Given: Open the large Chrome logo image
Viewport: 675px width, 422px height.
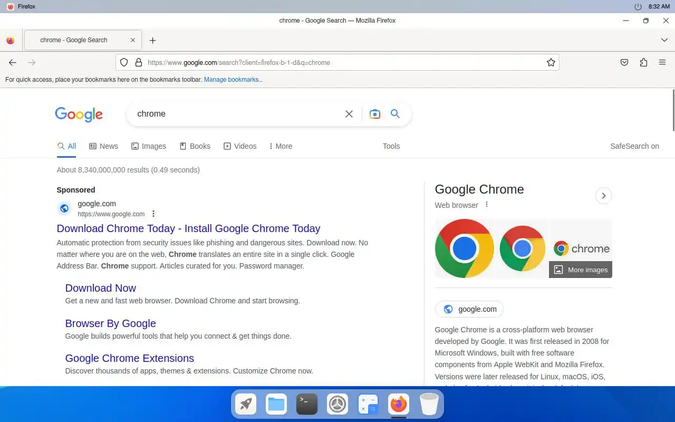Looking at the screenshot, I should [464, 248].
